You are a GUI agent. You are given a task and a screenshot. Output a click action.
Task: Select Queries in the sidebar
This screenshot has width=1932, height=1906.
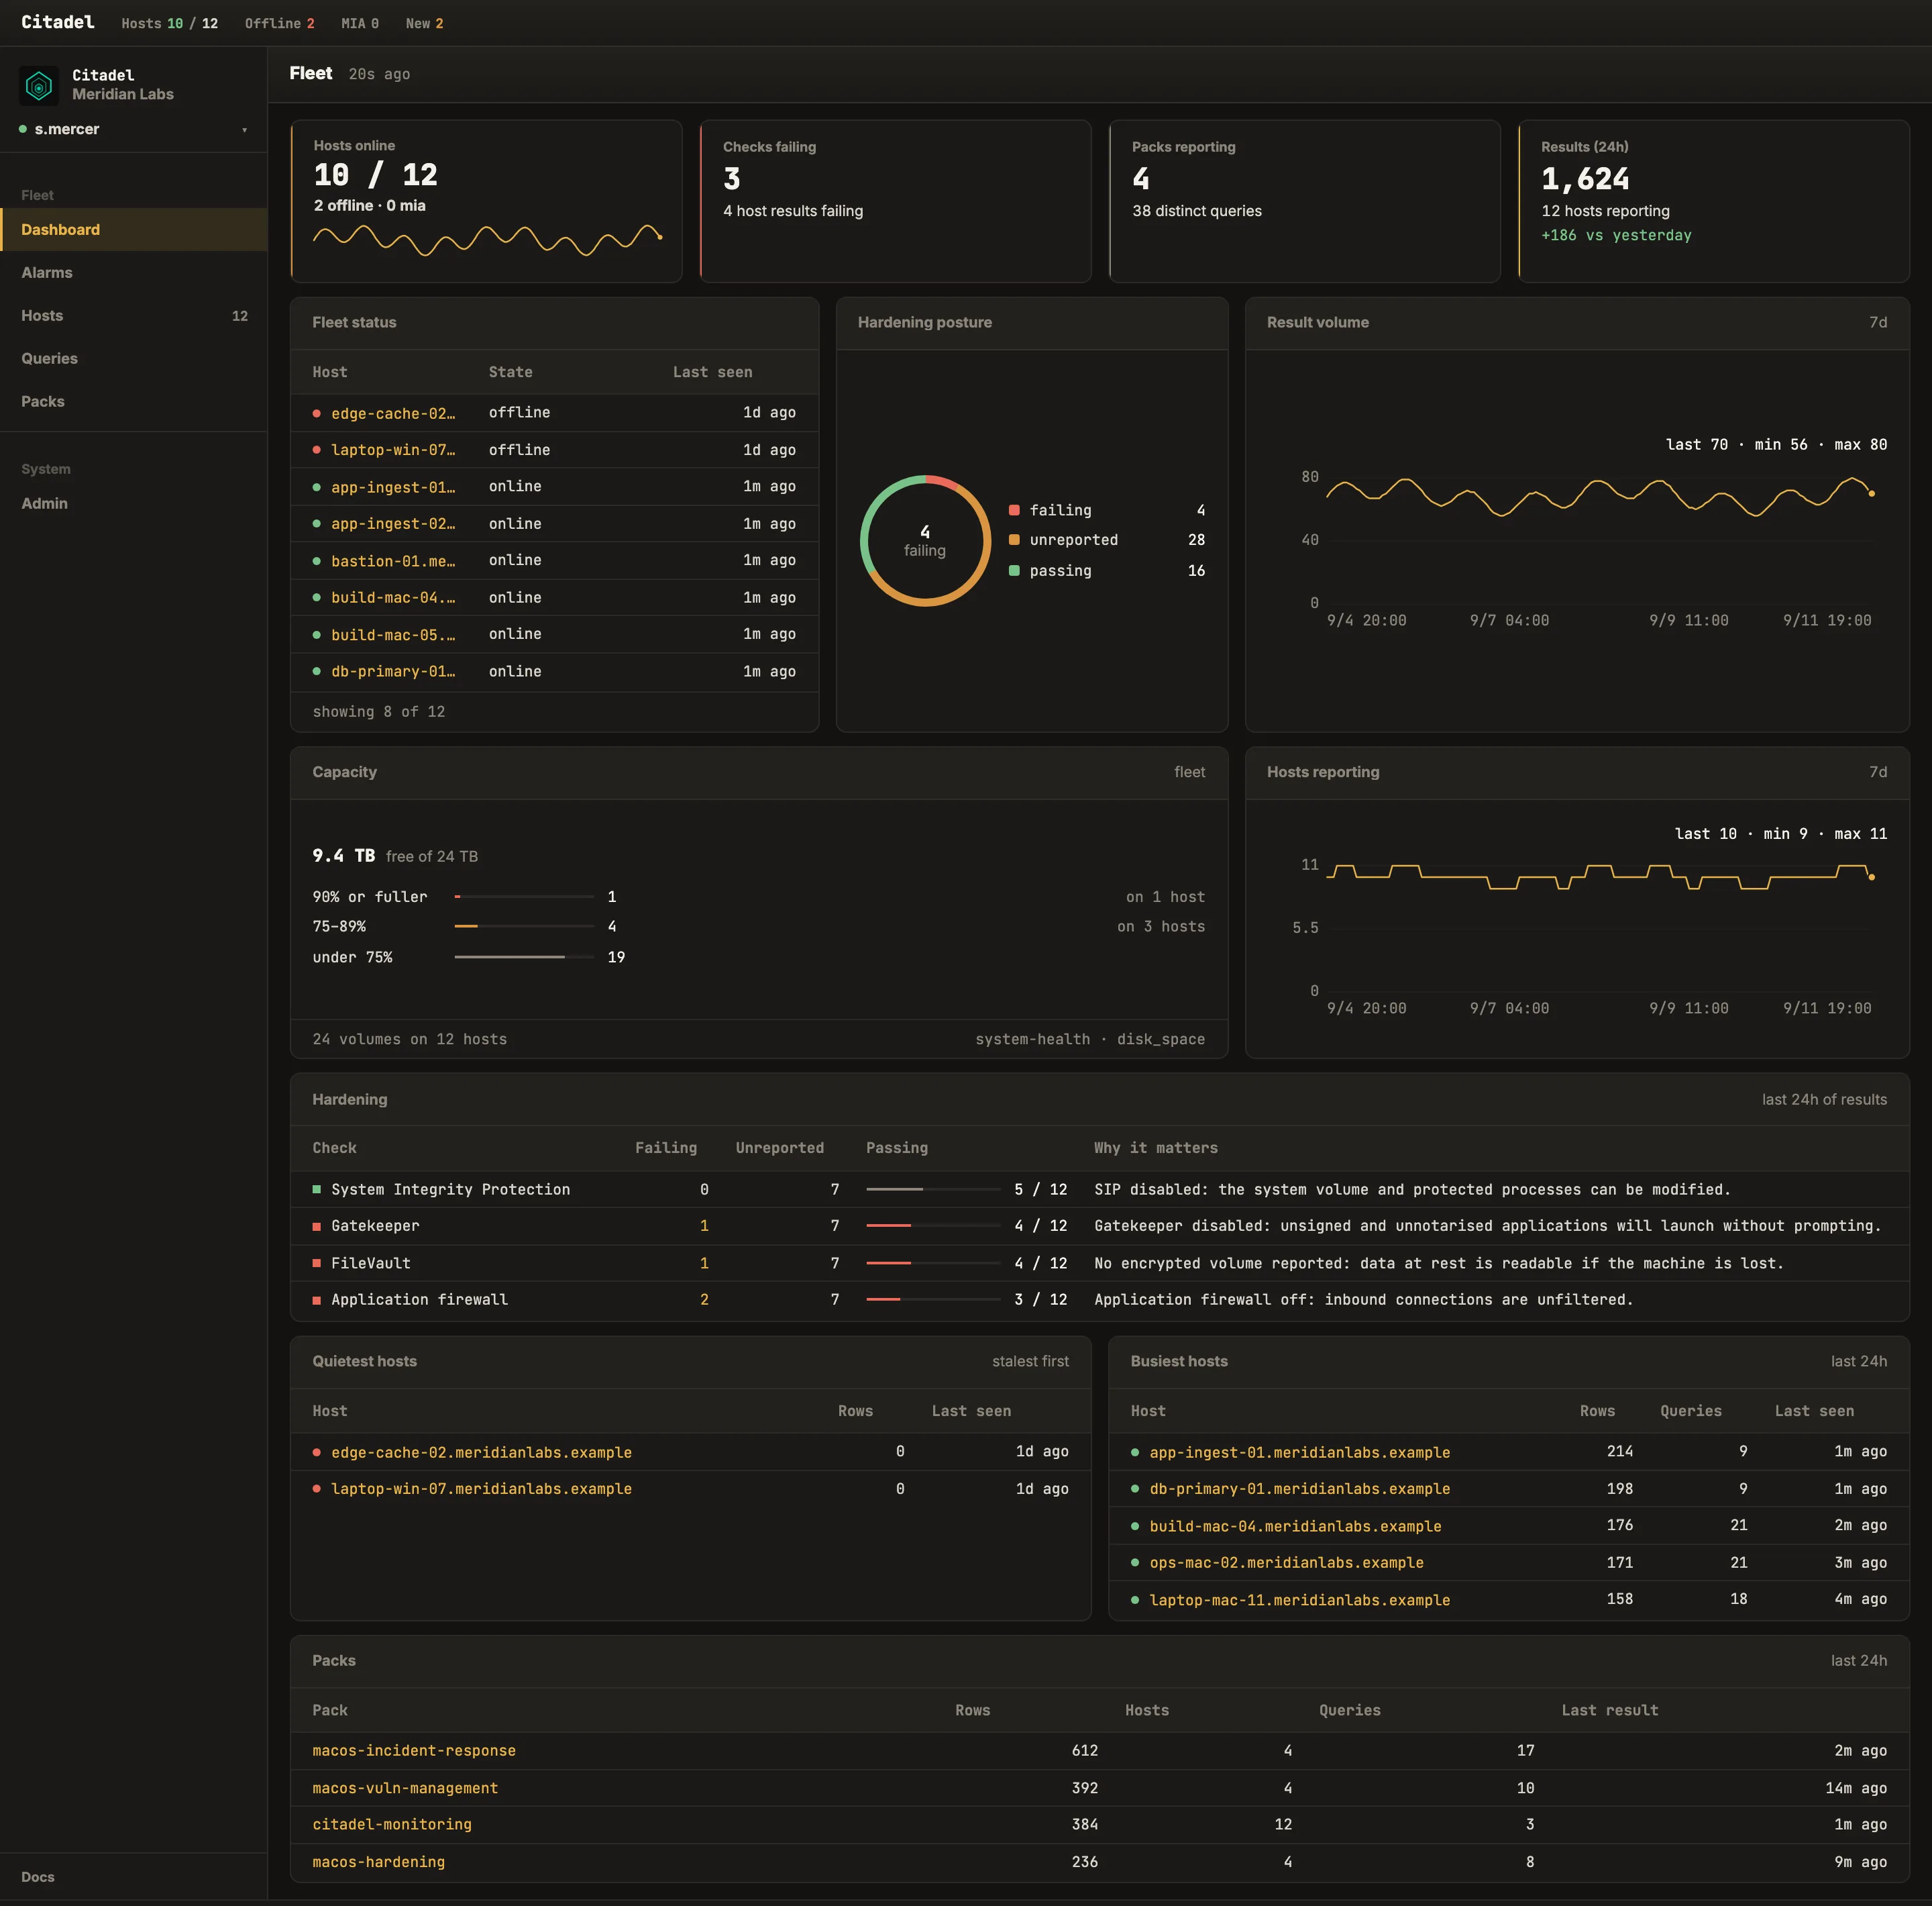(133, 358)
